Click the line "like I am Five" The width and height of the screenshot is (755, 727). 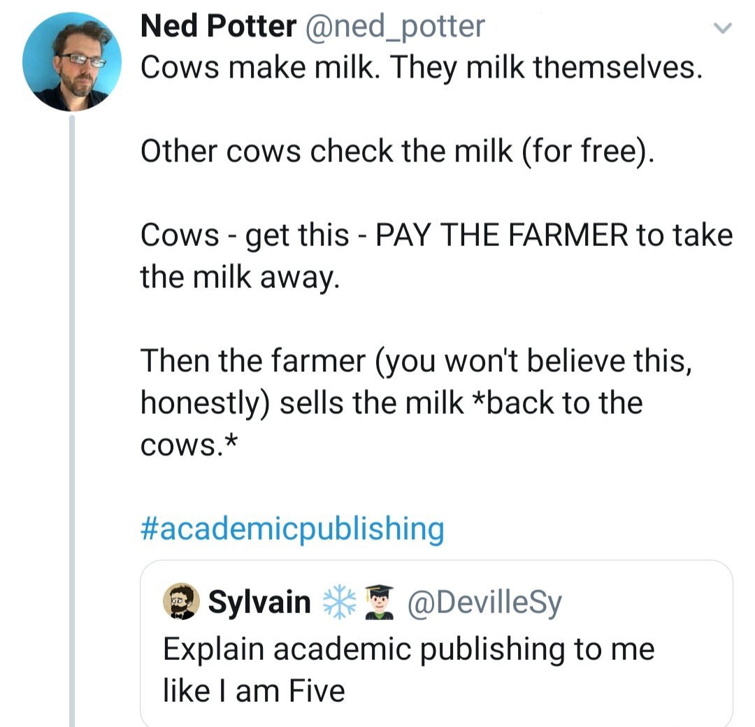tap(254, 691)
